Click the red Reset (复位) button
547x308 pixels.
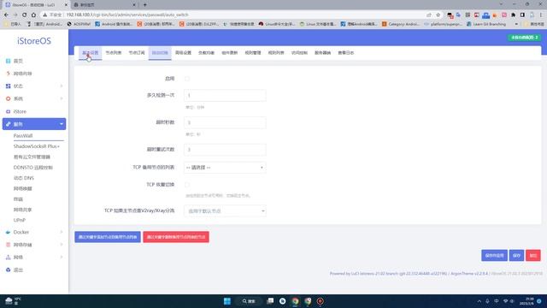tap(533, 255)
